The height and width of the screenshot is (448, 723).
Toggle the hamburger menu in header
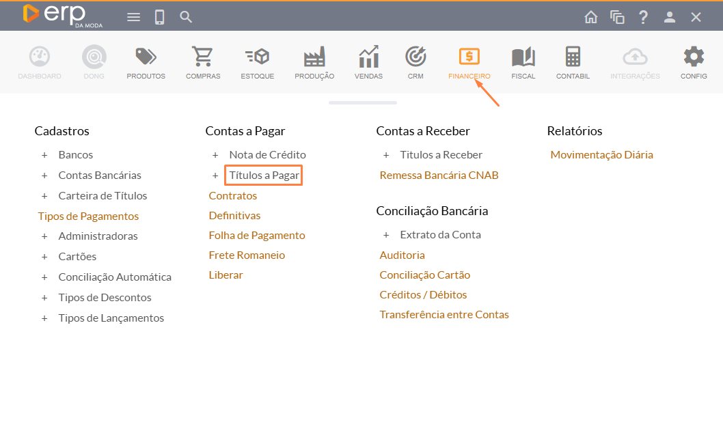pyautogui.click(x=134, y=17)
